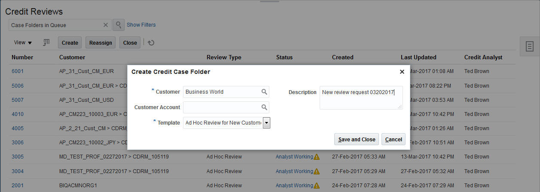Click into the Description text area
Screen dimensions: 540x192
pos(361,98)
